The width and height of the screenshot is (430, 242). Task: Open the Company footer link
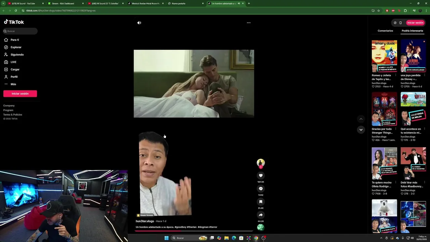[x=9, y=106]
